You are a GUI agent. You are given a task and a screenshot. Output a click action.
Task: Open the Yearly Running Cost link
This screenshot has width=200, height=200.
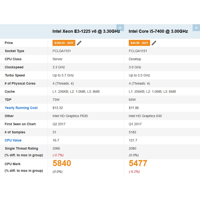(21, 108)
